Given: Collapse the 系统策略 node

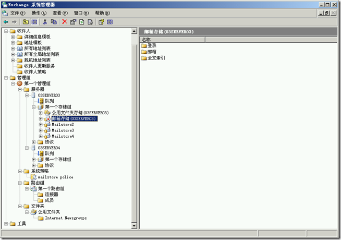Looking at the screenshot, I should (20, 171).
